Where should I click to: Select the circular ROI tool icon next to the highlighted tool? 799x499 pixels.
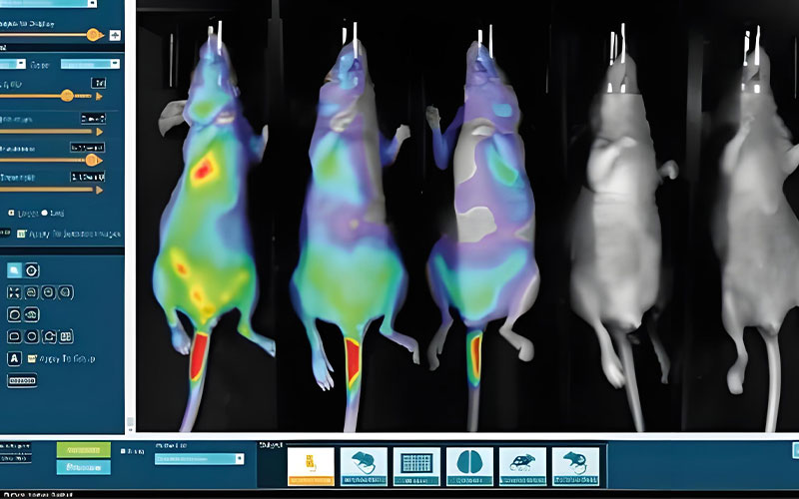coord(33,269)
